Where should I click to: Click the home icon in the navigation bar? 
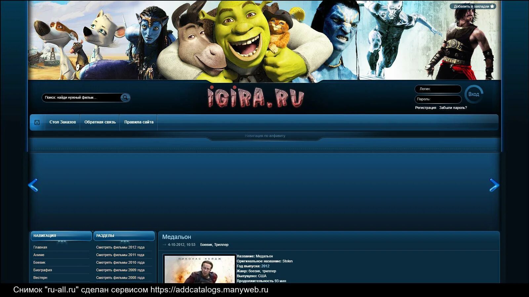point(37,122)
